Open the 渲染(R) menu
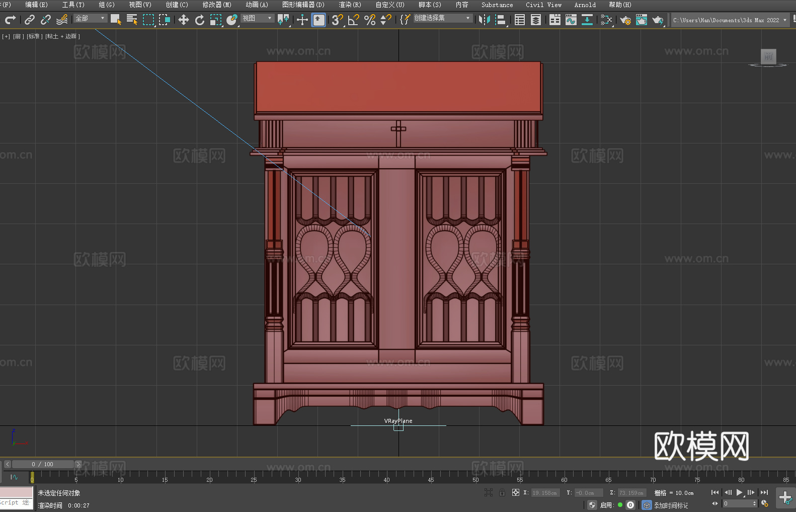This screenshot has height=512, width=796. tap(350, 5)
